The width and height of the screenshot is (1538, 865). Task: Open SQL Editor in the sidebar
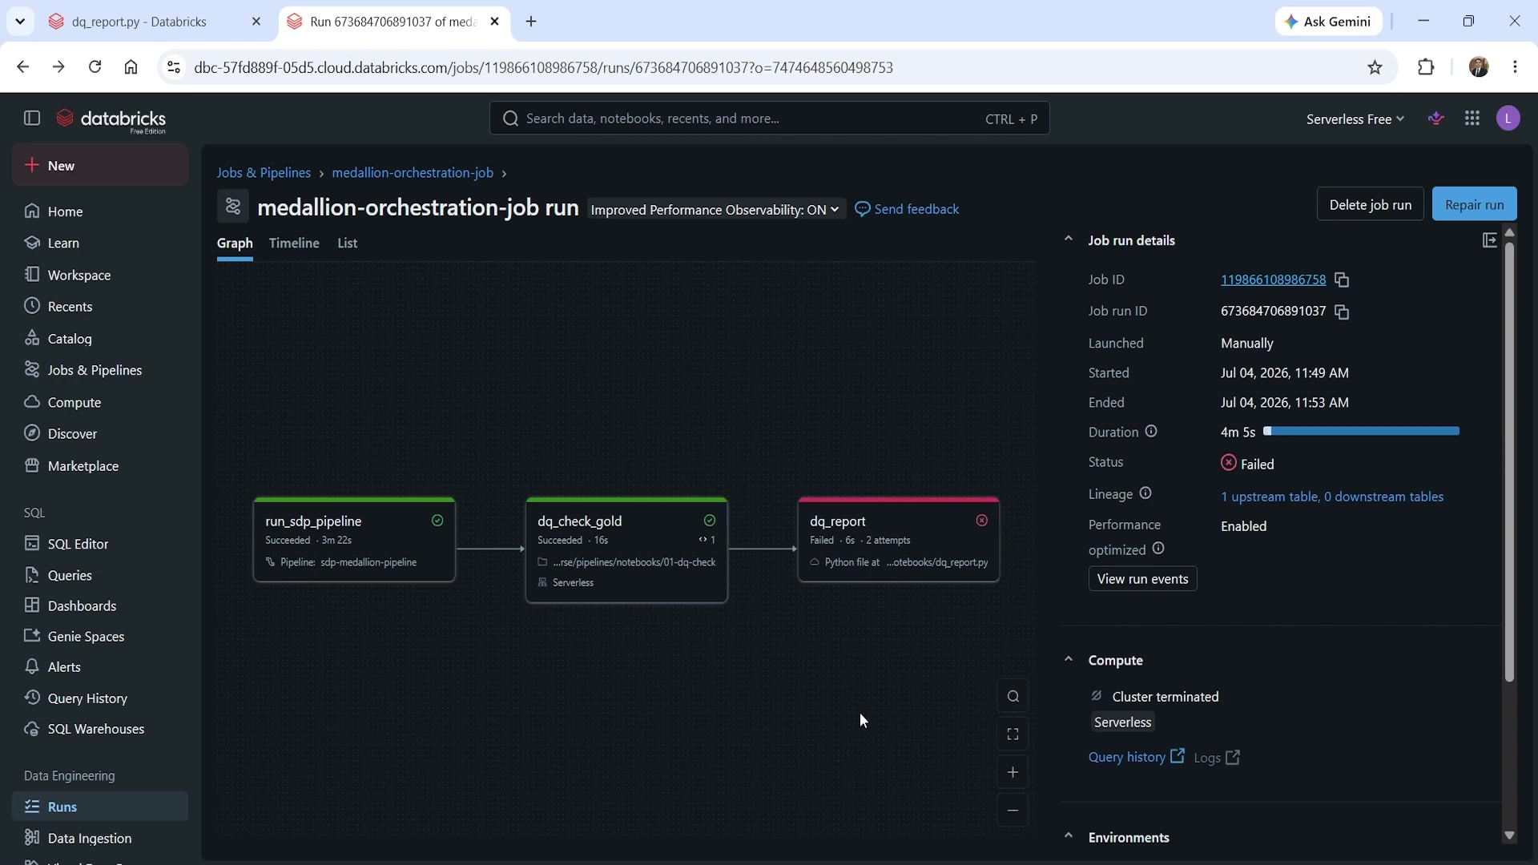[x=100, y=544]
